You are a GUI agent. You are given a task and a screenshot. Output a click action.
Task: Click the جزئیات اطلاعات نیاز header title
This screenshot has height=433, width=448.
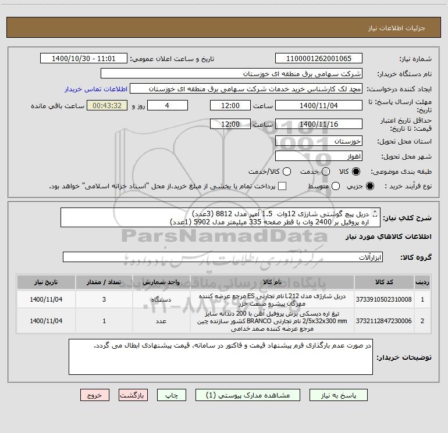pos(396,28)
